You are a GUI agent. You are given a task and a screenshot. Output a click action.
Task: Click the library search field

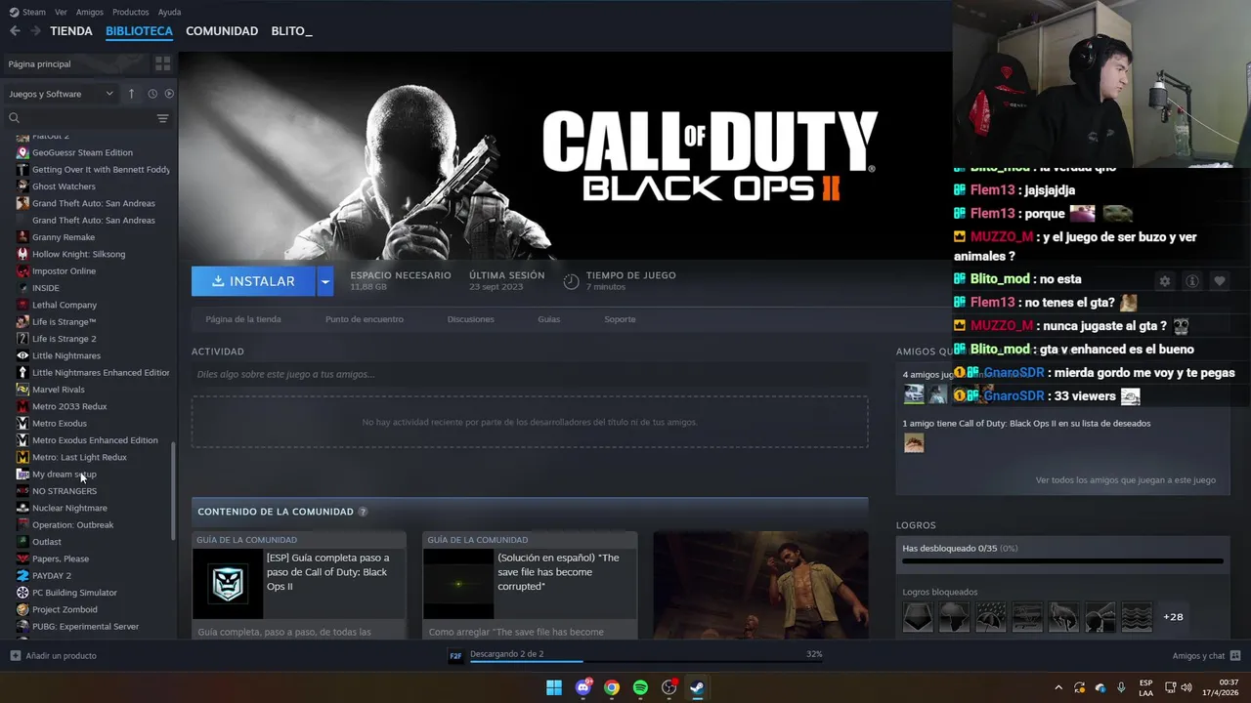tap(80, 118)
